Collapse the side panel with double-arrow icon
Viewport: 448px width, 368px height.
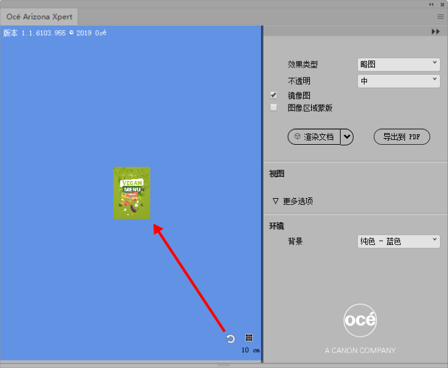coord(436,31)
